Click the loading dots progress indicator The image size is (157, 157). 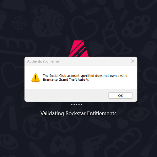coord(77,104)
